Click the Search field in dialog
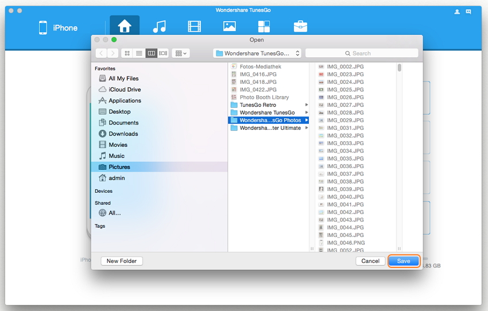The width and height of the screenshot is (488, 311). point(361,53)
